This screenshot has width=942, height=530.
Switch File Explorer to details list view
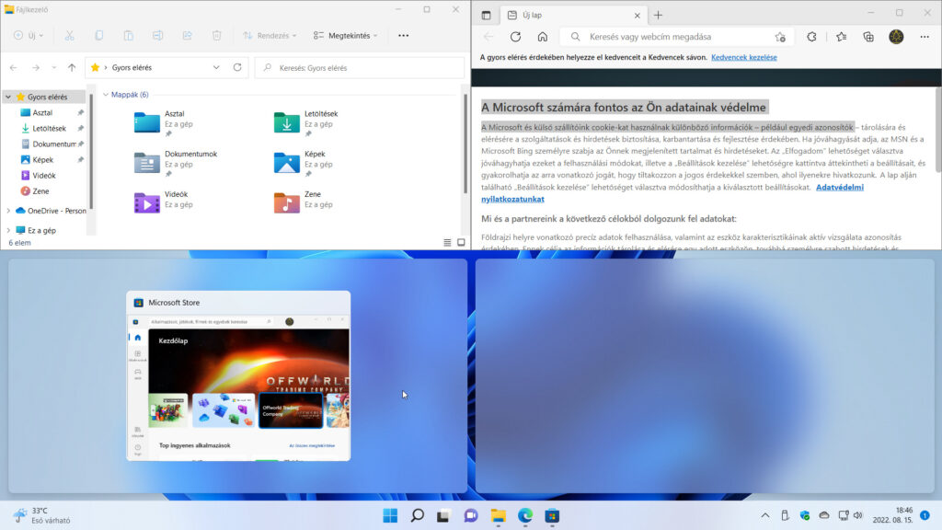pyautogui.click(x=447, y=243)
